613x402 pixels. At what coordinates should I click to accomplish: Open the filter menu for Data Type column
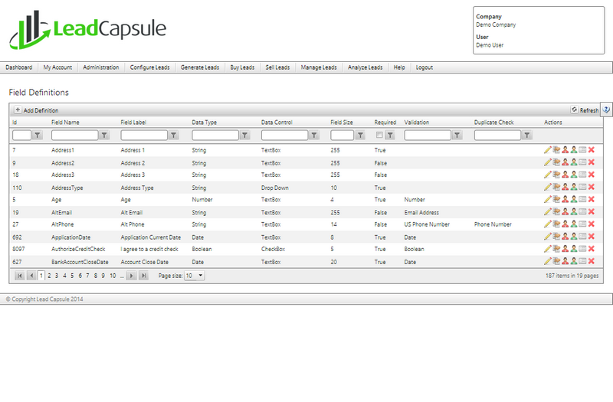tap(244, 136)
